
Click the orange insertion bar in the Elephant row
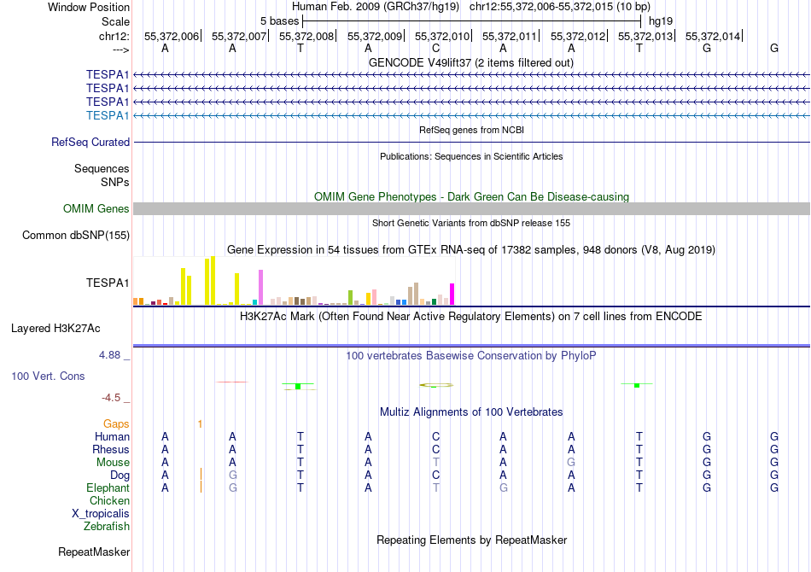pyautogui.click(x=201, y=487)
